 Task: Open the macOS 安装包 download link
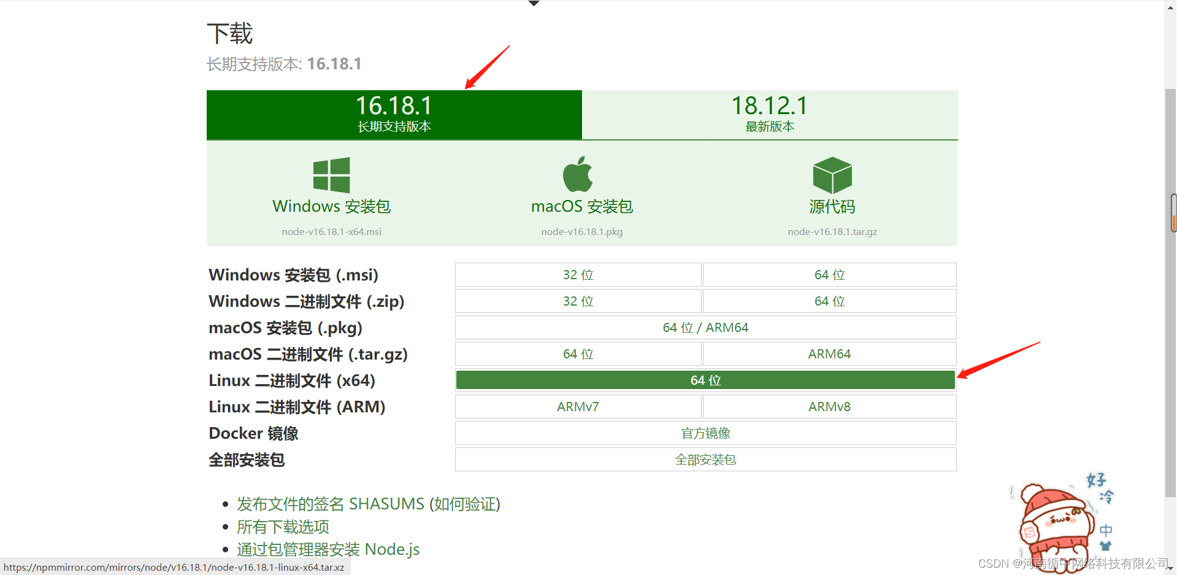582,206
